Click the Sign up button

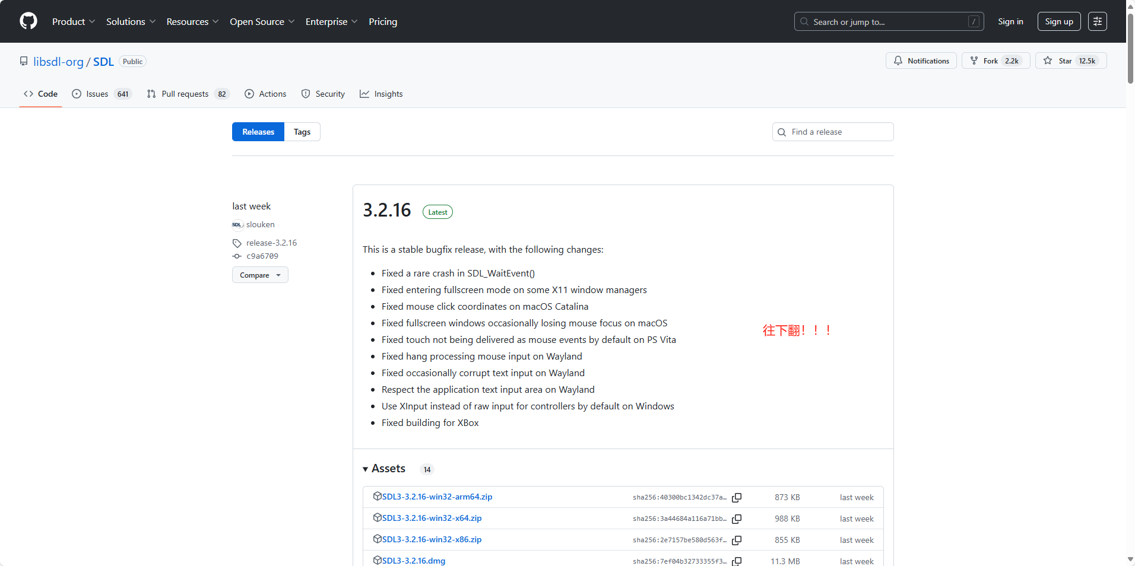pyautogui.click(x=1059, y=21)
